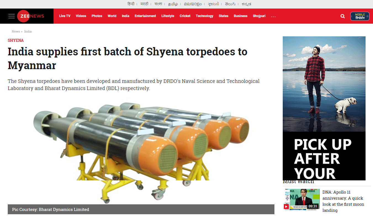This screenshot has height=217, width=373.
Task: Switch to the Bengali language edition
Action: 158,4
